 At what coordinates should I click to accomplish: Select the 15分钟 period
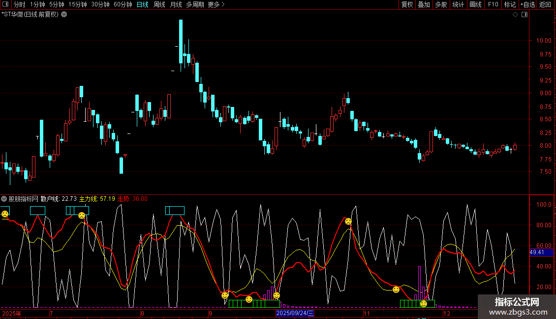point(77,4)
